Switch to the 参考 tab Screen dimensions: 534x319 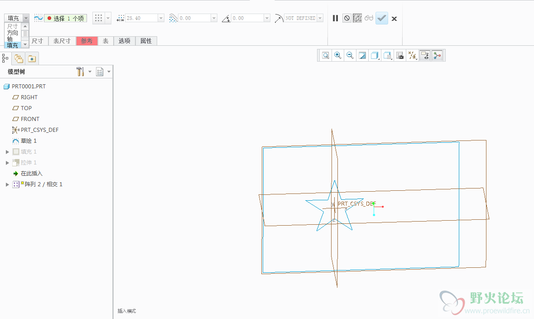tap(87, 41)
